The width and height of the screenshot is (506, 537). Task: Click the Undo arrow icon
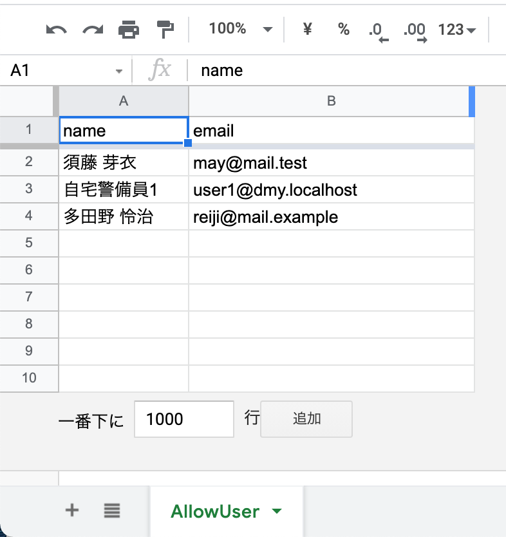tap(57, 30)
